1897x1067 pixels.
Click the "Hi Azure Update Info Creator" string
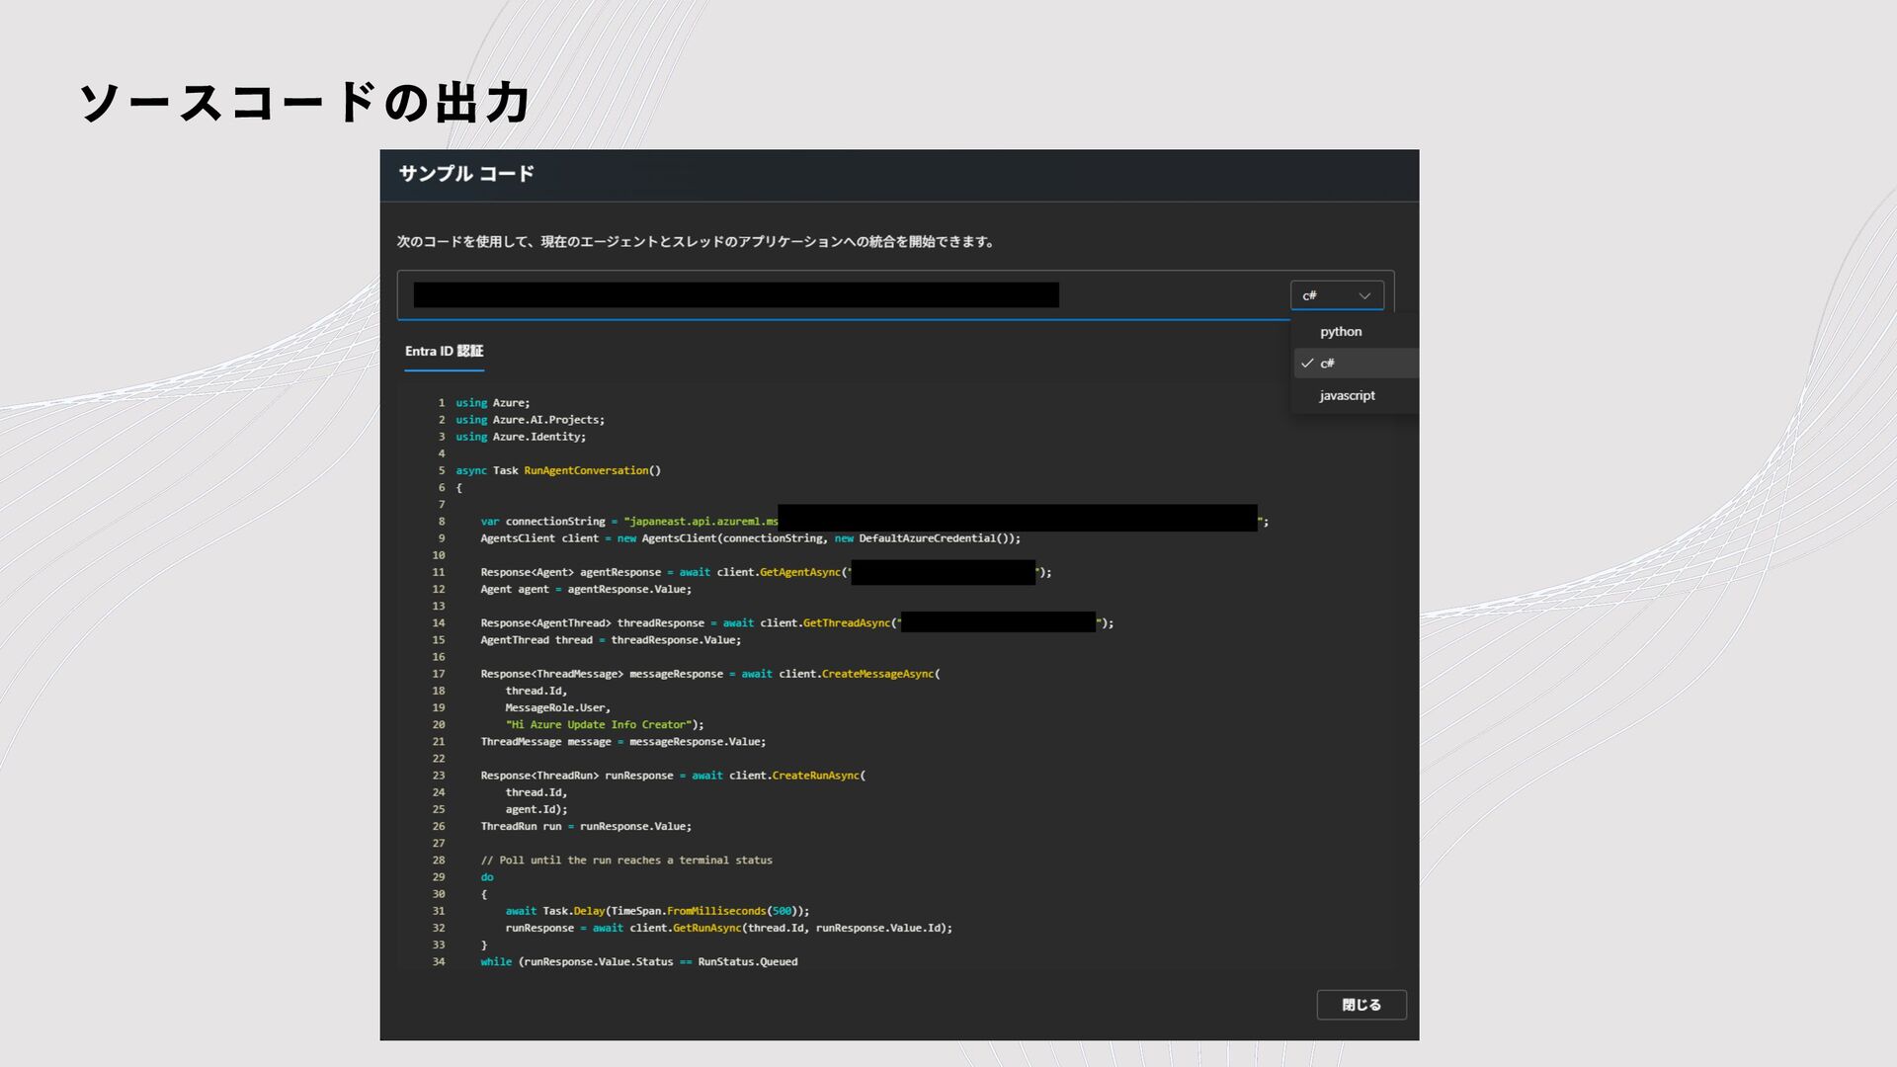click(x=598, y=724)
